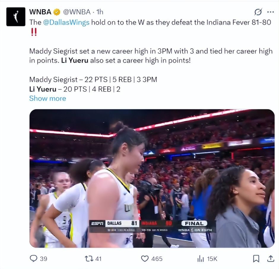View post analytics bar chart icon
279x269 pixels.
[201, 259]
